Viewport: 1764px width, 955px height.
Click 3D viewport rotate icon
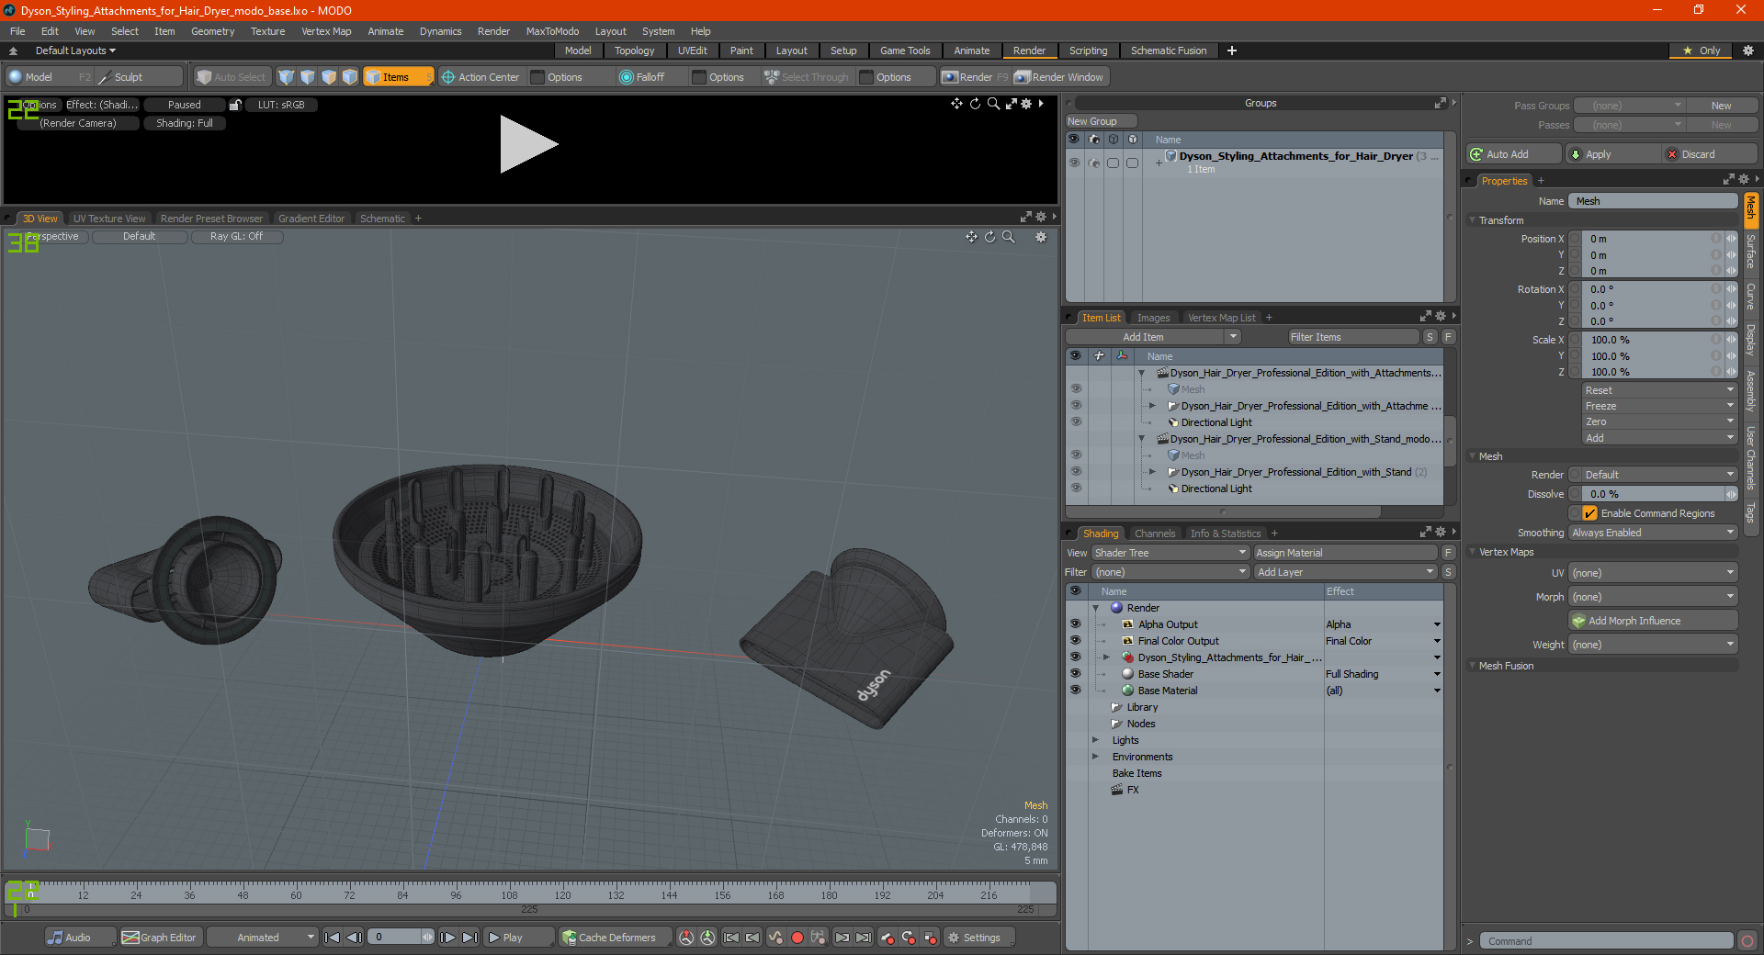coord(989,237)
